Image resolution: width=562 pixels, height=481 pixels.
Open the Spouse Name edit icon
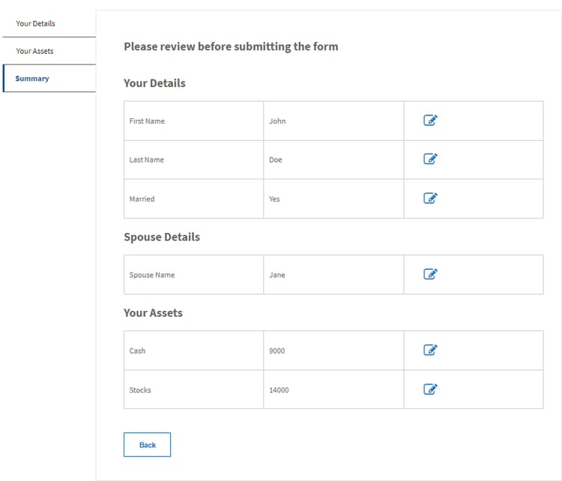(430, 274)
